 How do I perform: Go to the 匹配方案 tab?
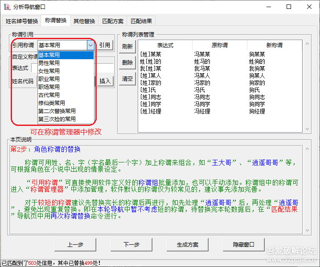pos(113,21)
